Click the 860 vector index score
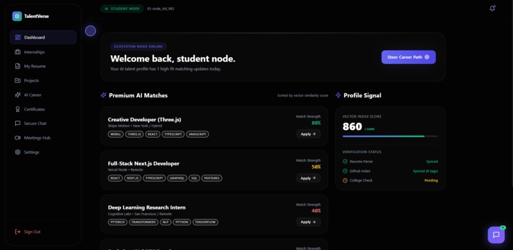513x250 pixels. pyautogui.click(x=353, y=127)
